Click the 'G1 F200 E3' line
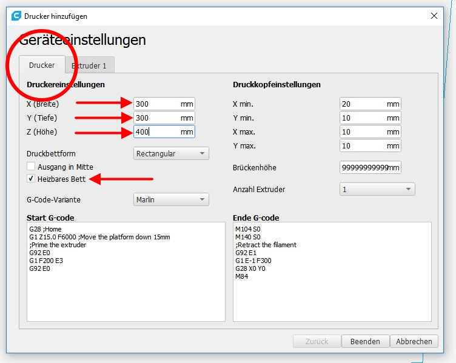 [46, 261]
